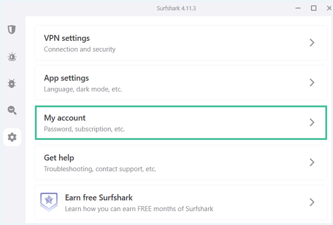The width and height of the screenshot is (333, 225).
Task: Select the Settings gear icon in sidebar
Action: (x=12, y=137)
